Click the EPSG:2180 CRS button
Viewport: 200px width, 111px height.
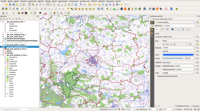pyautogui.click(x=188, y=109)
